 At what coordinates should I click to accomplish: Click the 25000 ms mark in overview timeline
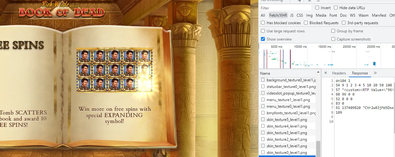373,46
